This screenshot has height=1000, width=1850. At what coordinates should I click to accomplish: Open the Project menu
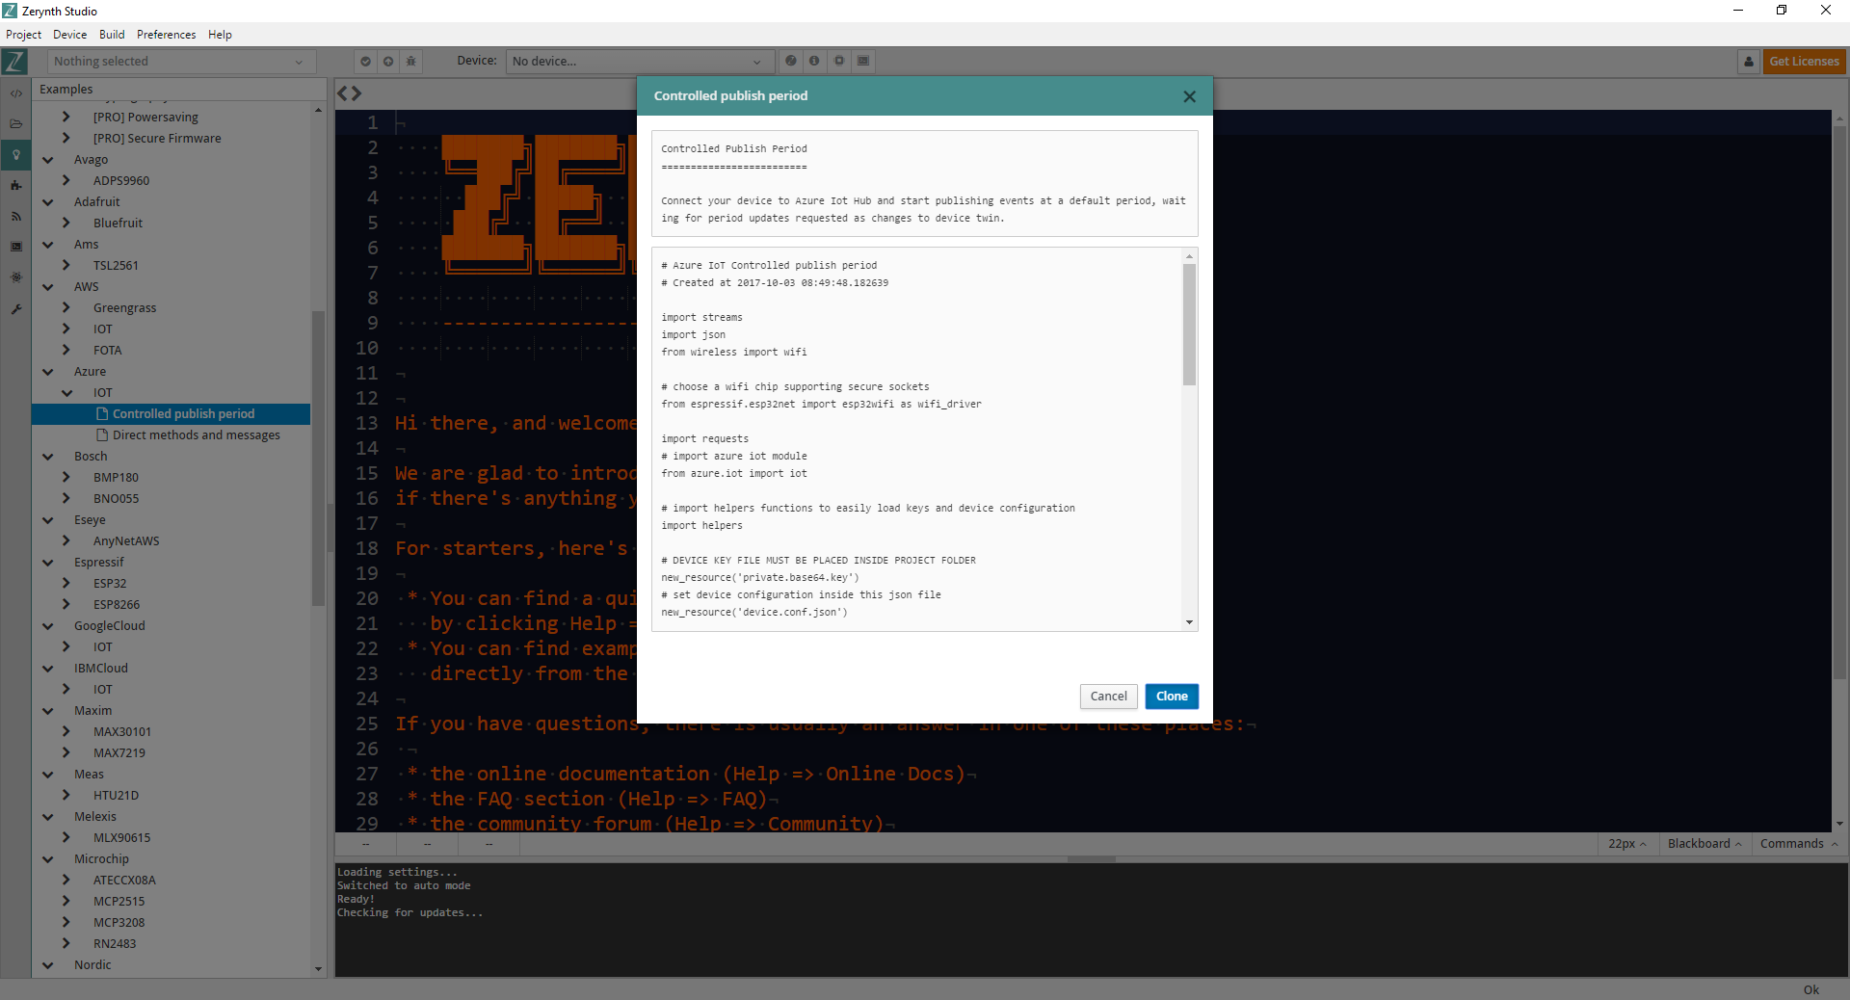(x=23, y=35)
